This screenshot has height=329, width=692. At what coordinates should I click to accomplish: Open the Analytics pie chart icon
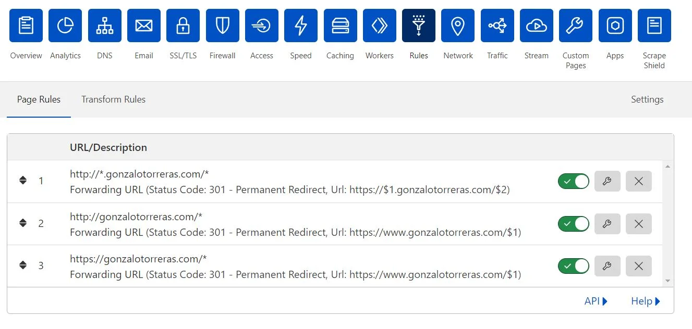pyautogui.click(x=65, y=26)
